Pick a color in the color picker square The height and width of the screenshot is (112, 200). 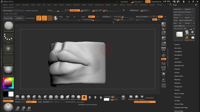coord(8,83)
